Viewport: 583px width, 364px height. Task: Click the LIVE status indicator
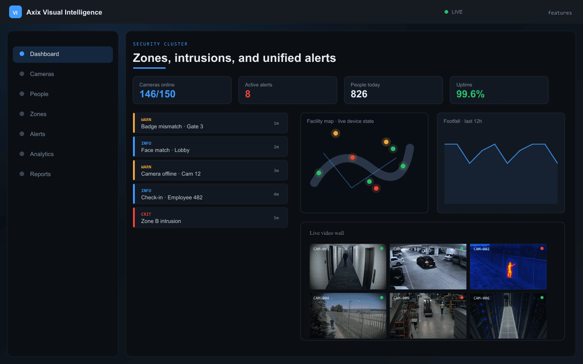[454, 12]
